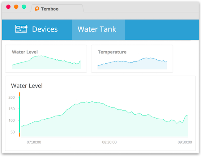
Task: Click the Devices circuit board icon
Action: point(21,29)
